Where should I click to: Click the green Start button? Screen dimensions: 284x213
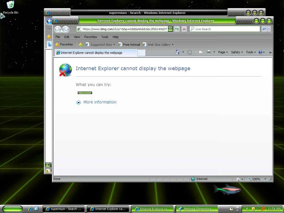click(12, 209)
